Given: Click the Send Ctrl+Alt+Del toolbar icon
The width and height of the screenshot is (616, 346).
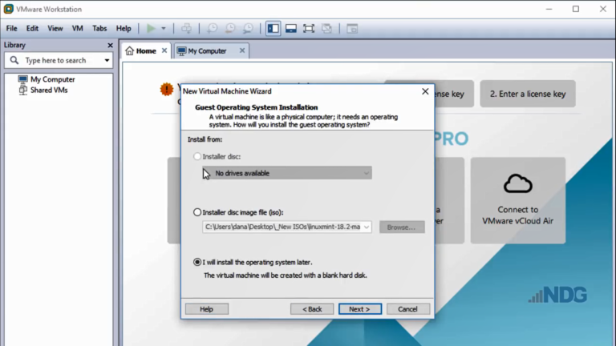Looking at the screenshot, I should [x=186, y=28].
